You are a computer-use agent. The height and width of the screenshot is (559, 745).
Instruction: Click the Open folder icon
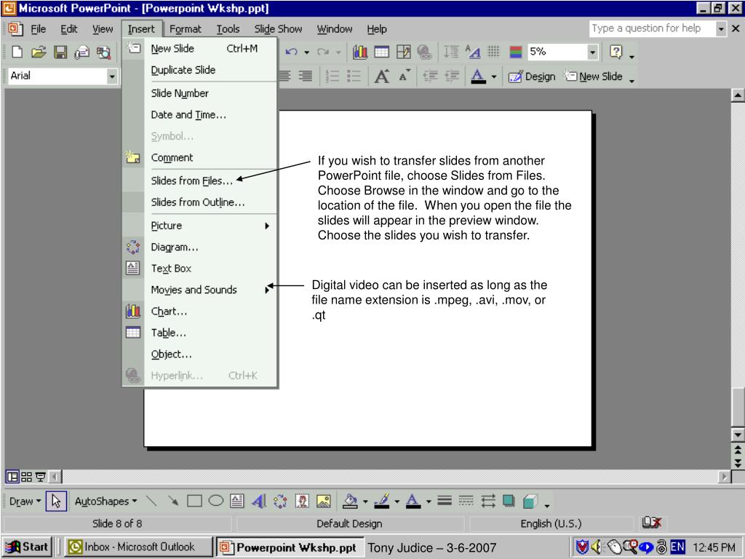pyautogui.click(x=39, y=52)
